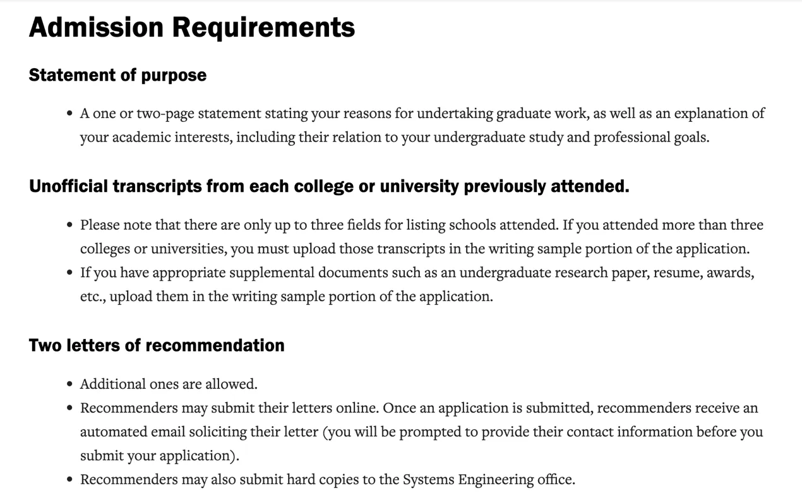Click the bullet starting "If you have appropriate supplemental"
This screenshot has width=802, height=500.
click(417, 285)
